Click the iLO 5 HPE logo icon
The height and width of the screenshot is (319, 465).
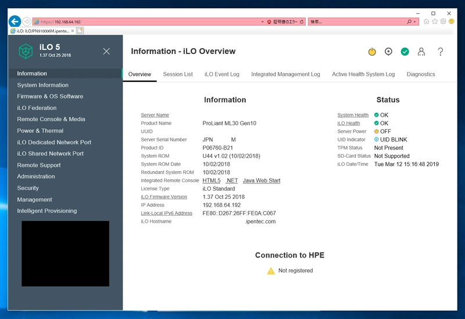pos(26,51)
